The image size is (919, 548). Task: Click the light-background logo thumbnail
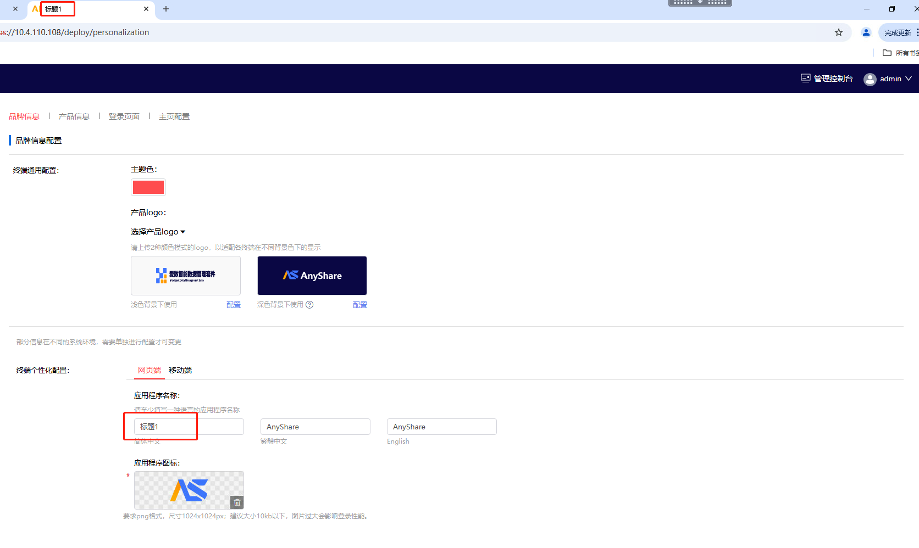[x=186, y=276]
